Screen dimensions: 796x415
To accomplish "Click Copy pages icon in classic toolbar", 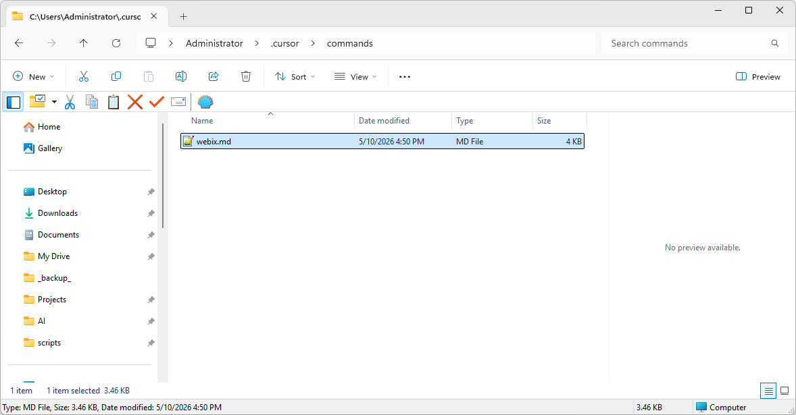I will pyautogui.click(x=92, y=102).
